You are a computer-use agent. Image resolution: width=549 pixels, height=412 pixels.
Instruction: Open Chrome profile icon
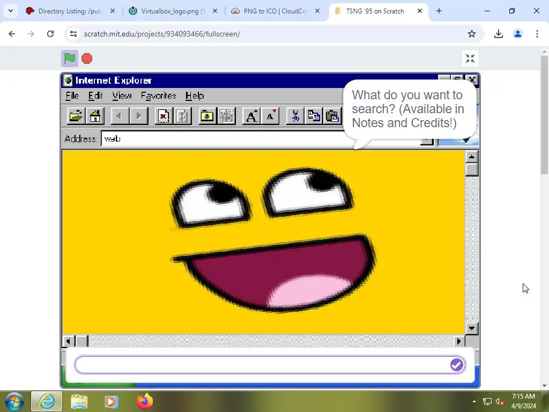click(x=518, y=34)
